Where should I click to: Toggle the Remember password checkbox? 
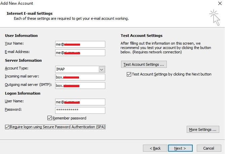(x=50, y=118)
